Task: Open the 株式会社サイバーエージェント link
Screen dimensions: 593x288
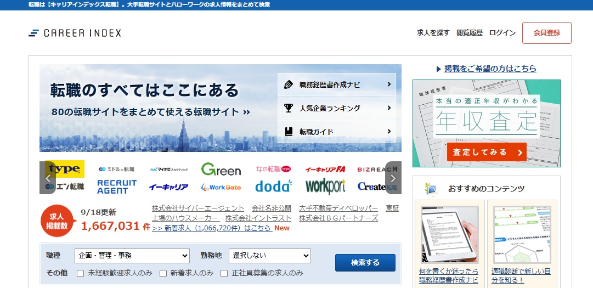Action: [x=198, y=208]
